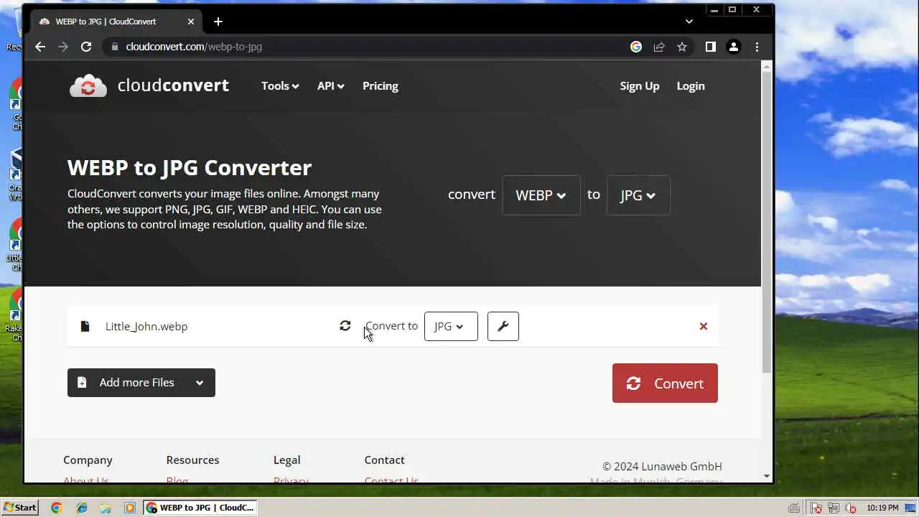Image resolution: width=919 pixels, height=517 pixels.
Task: Click the red Convert button
Action: (x=665, y=383)
